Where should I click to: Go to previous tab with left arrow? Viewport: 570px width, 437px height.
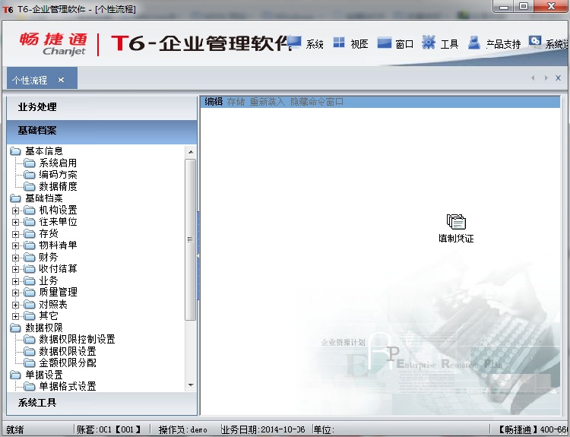[x=533, y=78]
